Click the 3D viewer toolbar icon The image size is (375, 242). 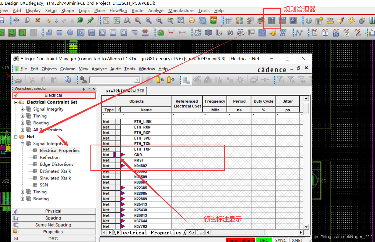pos(202,20)
